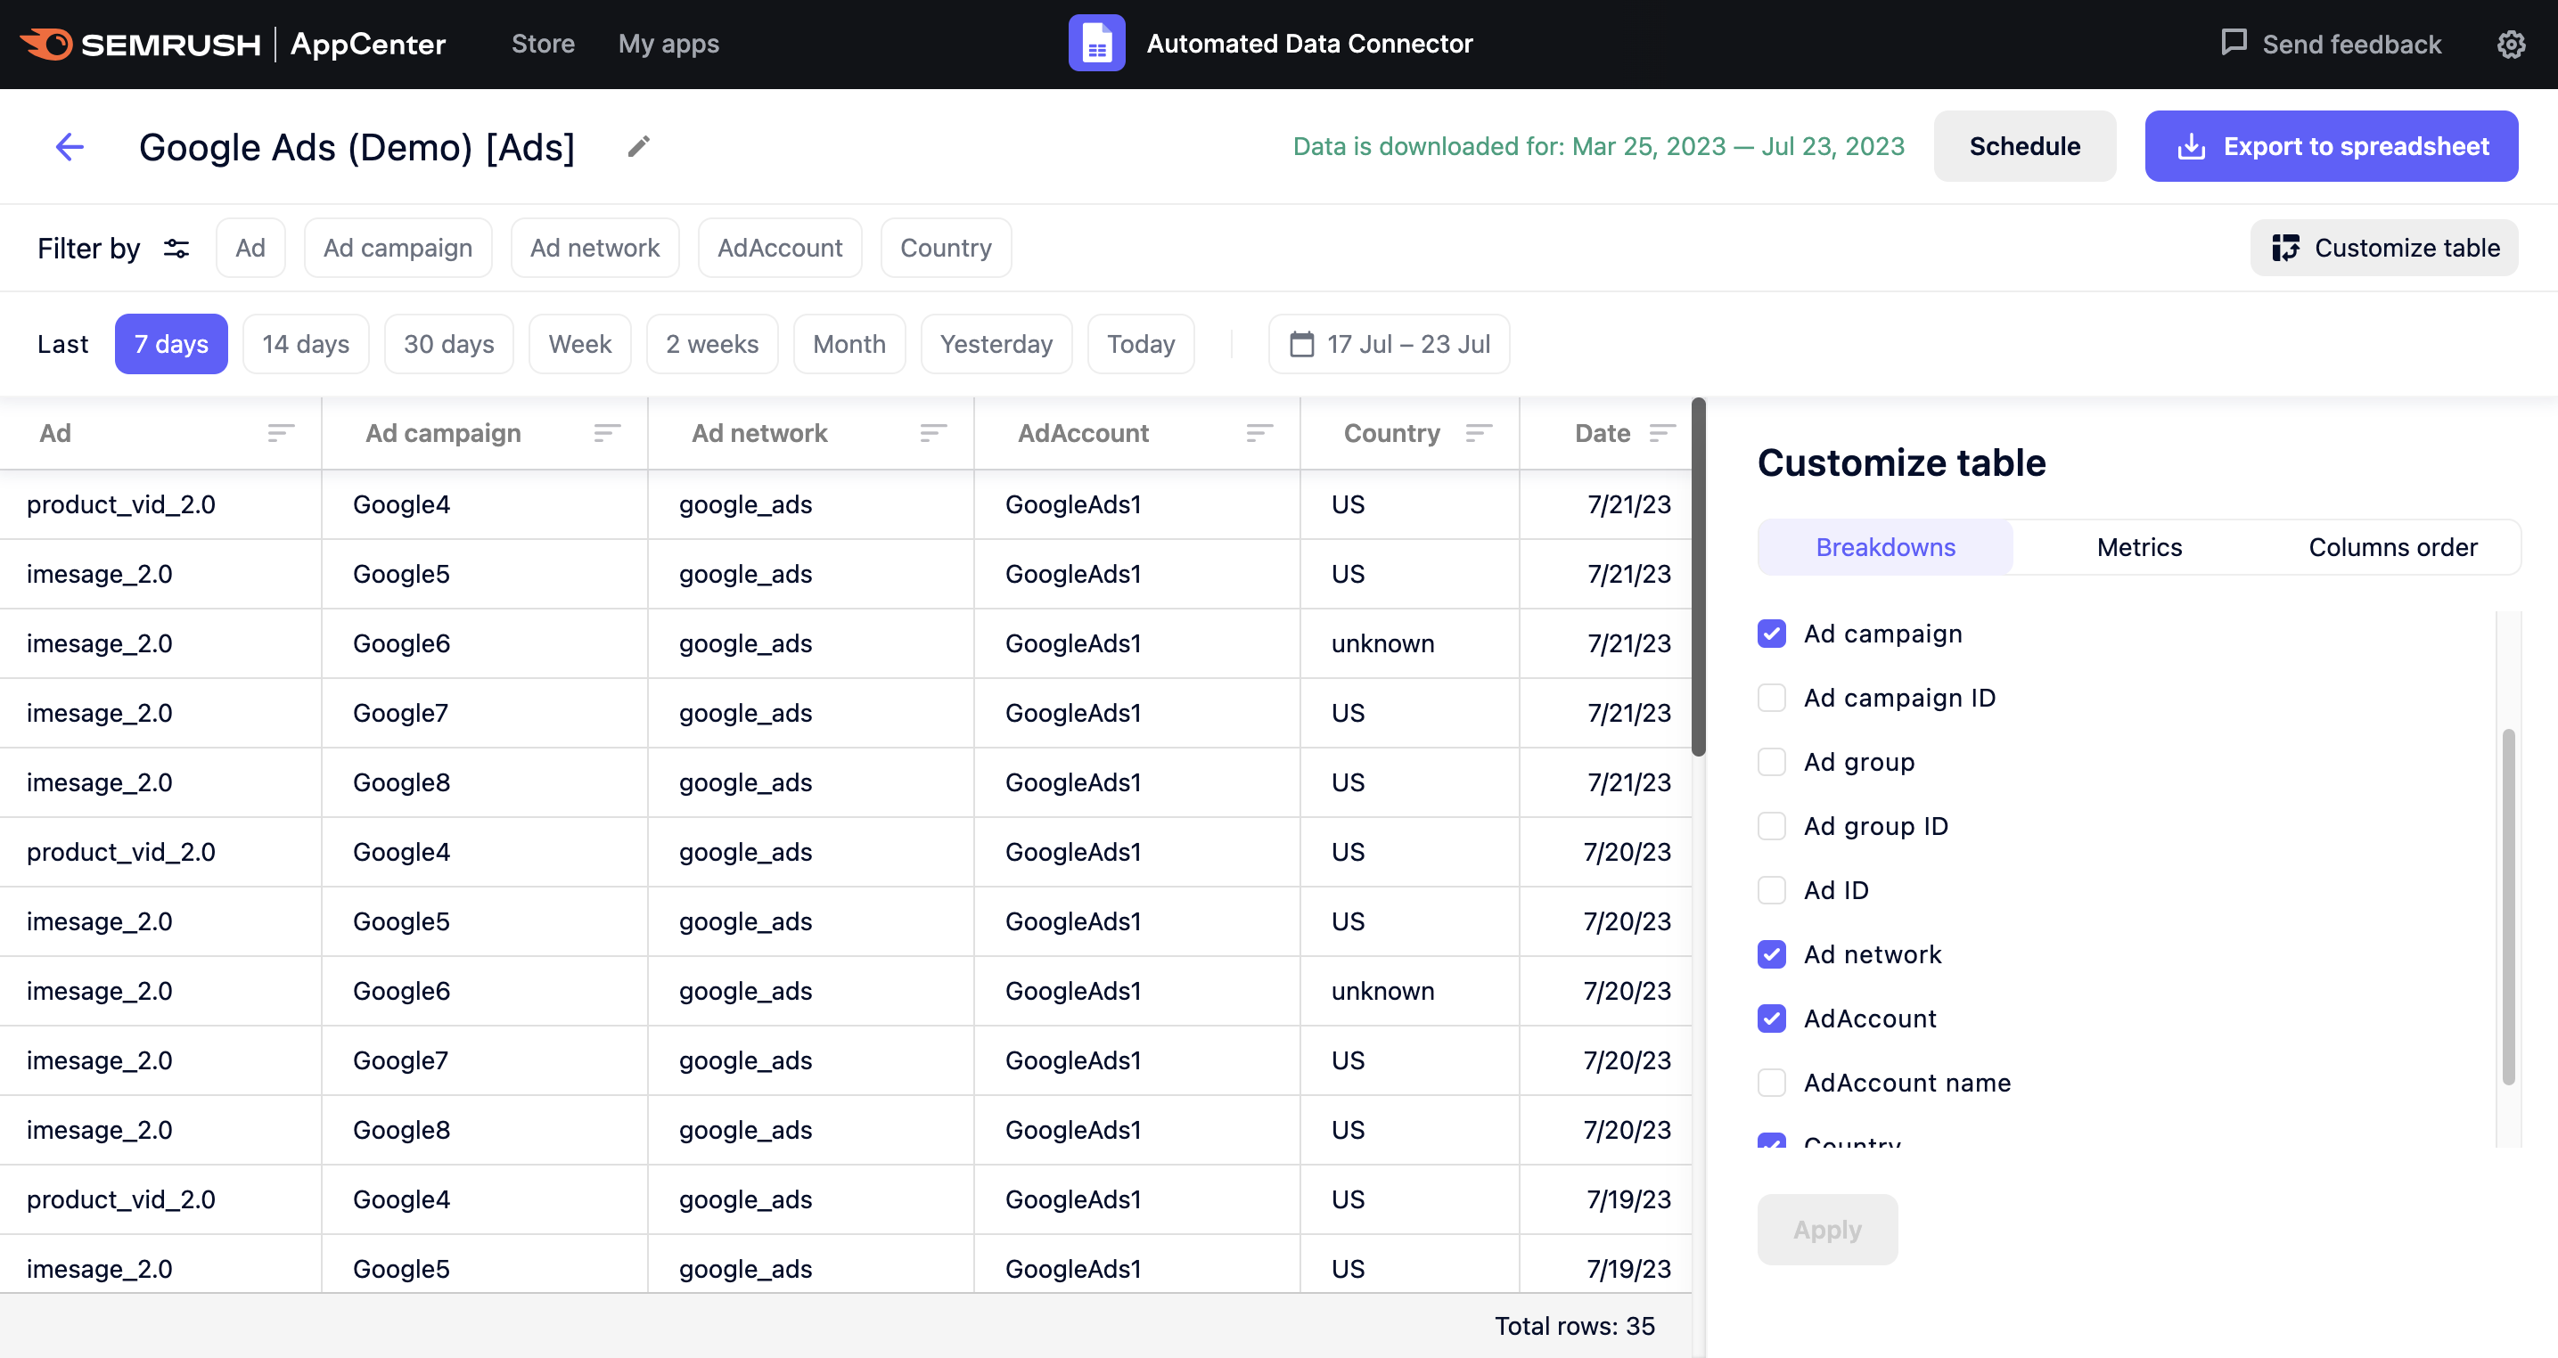Click the settings gear icon top right
Screen dimensions: 2558x1358
2514,42
